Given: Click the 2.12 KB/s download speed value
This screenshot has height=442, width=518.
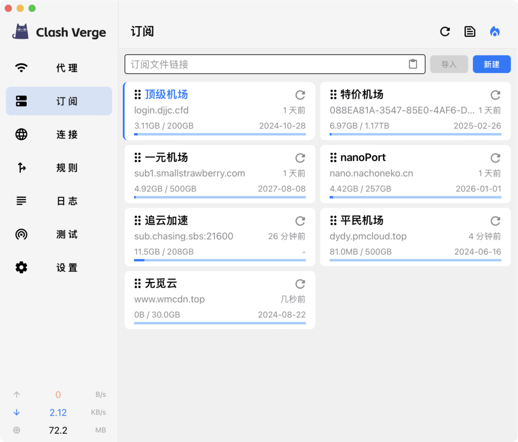Looking at the screenshot, I should click(58, 412).
